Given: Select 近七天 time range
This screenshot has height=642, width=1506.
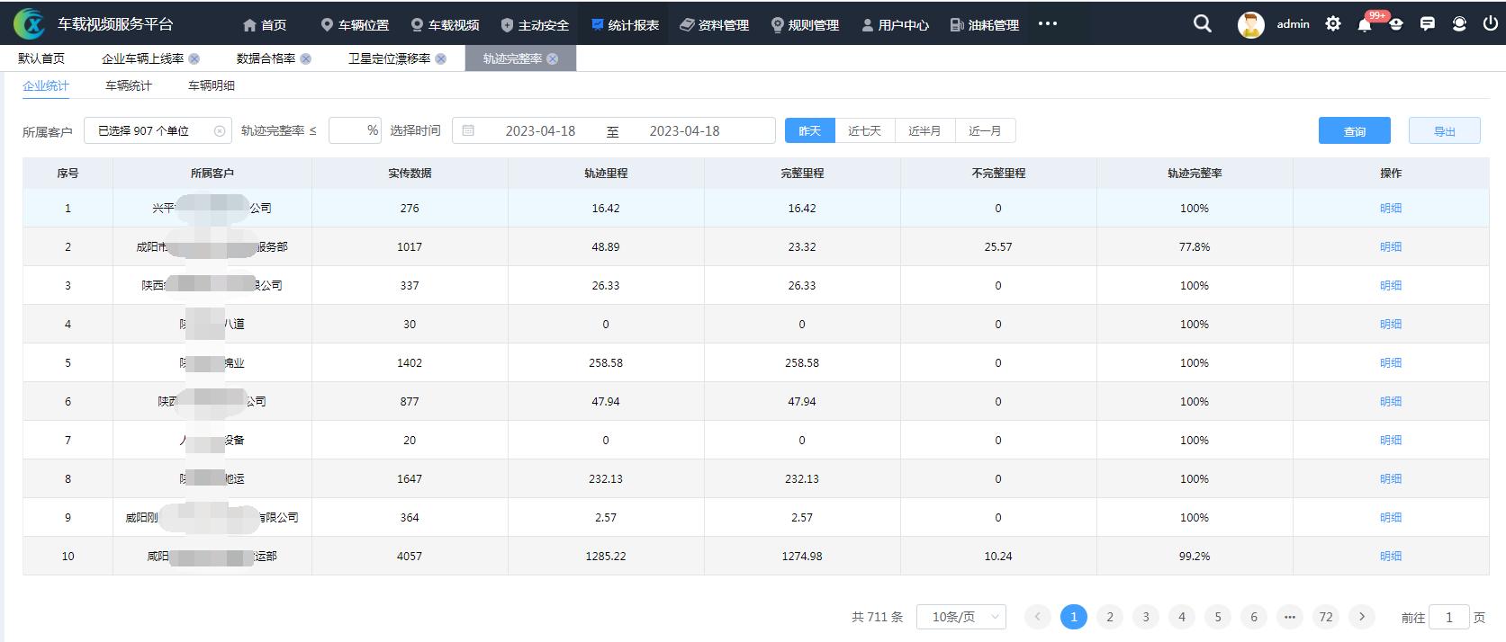Looking at the screenshot, I should click(864, 130).
